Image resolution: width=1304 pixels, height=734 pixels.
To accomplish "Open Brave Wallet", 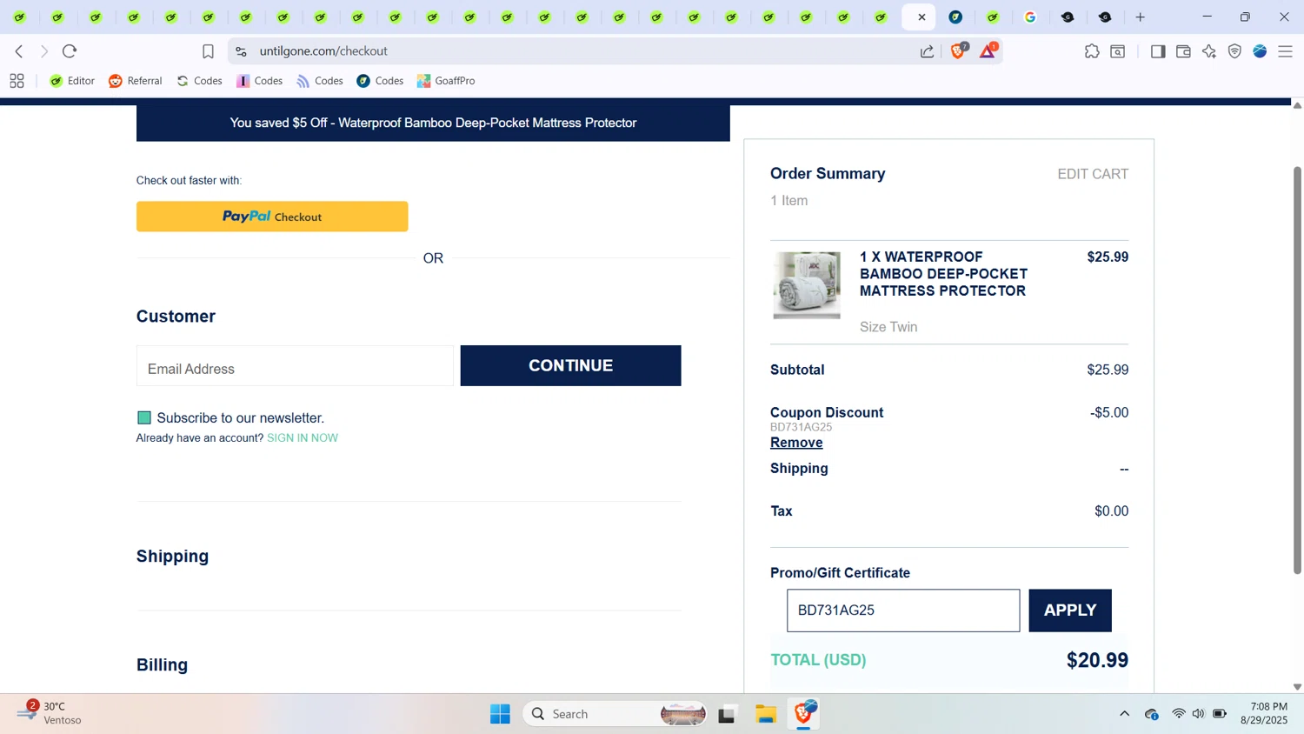I will pos(1183,51).
